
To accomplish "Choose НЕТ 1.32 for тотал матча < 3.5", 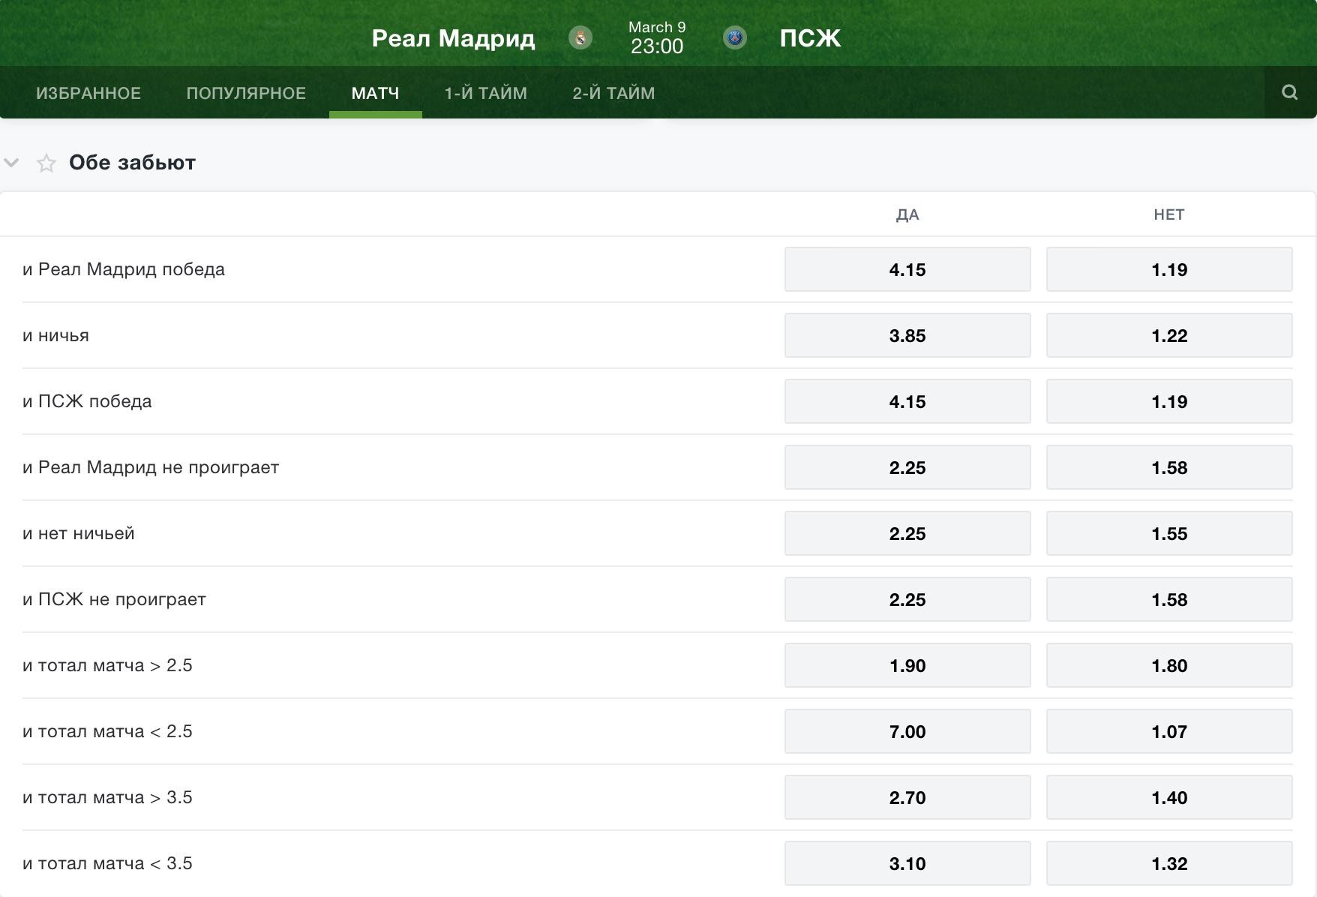I will point(1169,863).
